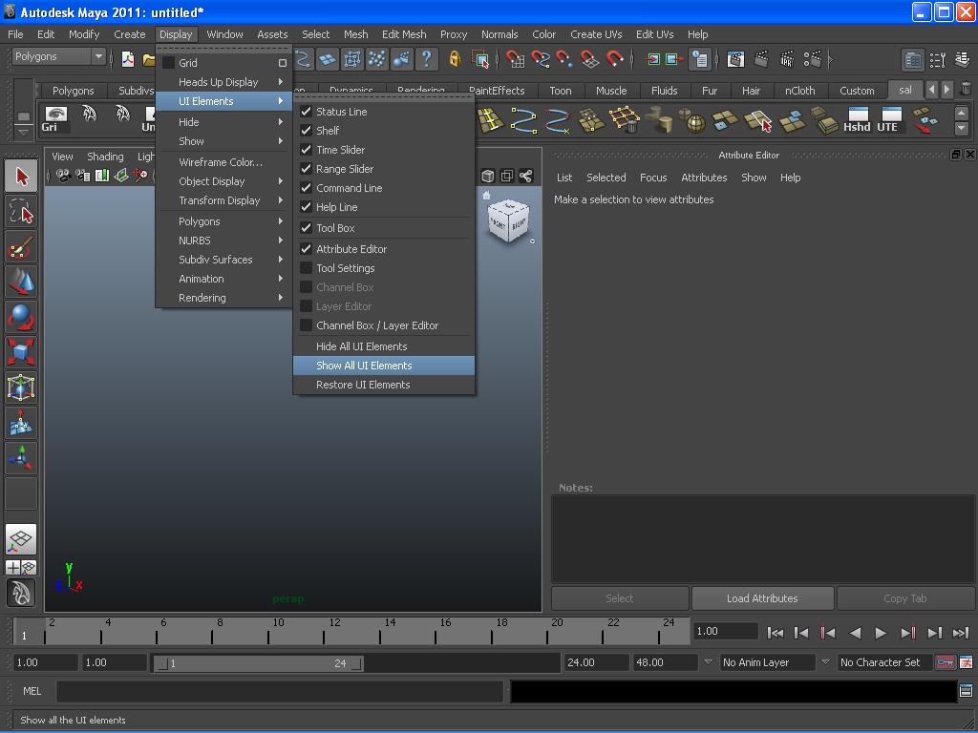Switch to the nCloth shelf tab
Screen dimensions: 978x733
[x=799, y=91]
